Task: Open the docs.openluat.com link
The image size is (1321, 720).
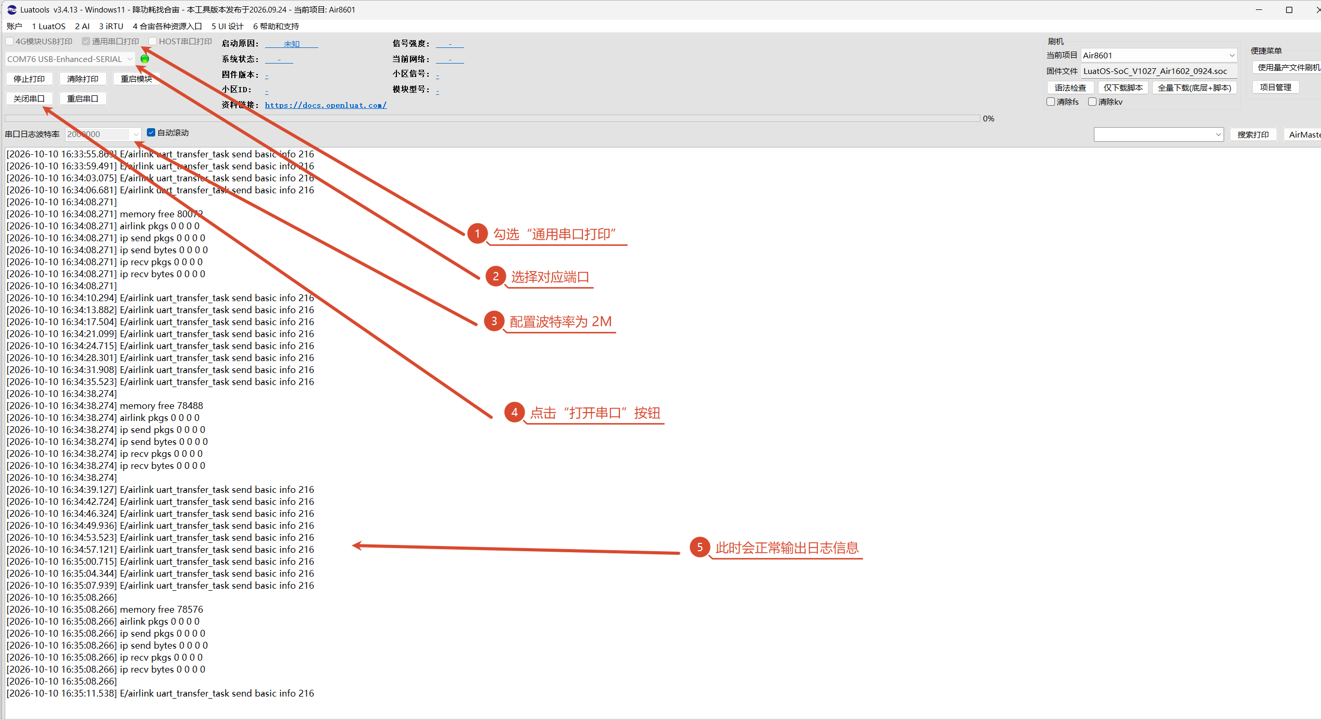Action: 326,105
